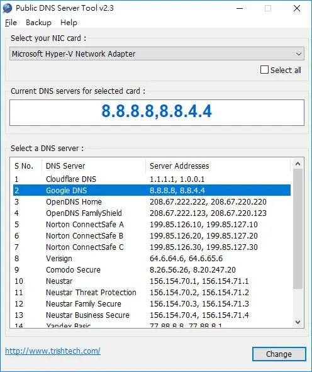312x372 pixels.
Task: Click address 64.6.64.6, 64.6.65.6
Action: pos(186,258)
